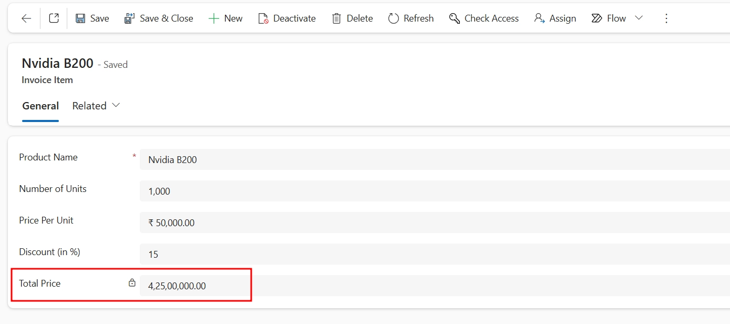Select the Assign record icon
Screen dimensions: 730x324
tap(538, 18)
